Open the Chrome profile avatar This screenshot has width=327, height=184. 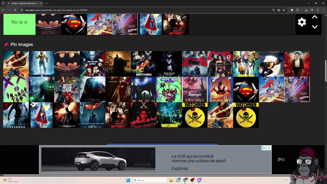318,10
